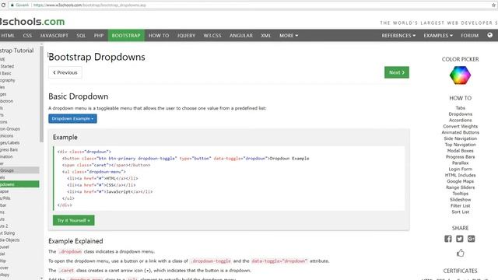Go to the Previous chapter

pos(65,72)
